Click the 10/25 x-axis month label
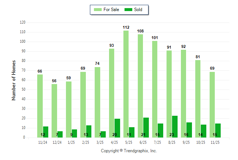This screenshot has width=238, height=160. coord(200,142)
